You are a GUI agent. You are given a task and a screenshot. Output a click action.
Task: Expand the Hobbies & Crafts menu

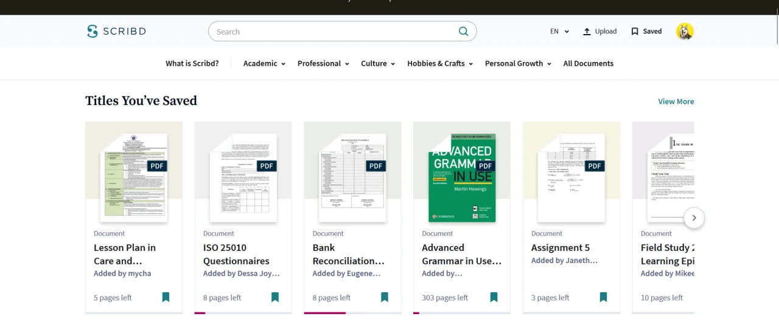click(440, 63)
